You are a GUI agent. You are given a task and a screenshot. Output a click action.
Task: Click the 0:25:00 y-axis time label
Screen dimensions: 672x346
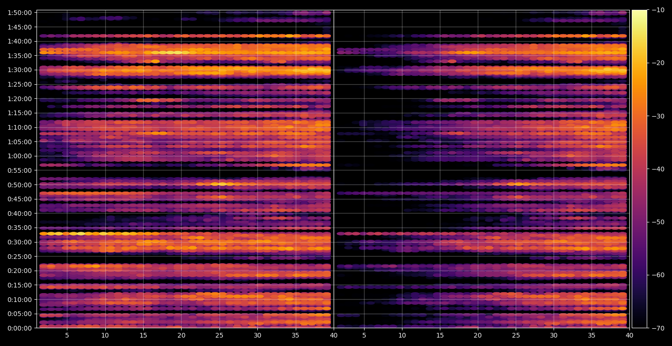(x=20, y=257)
